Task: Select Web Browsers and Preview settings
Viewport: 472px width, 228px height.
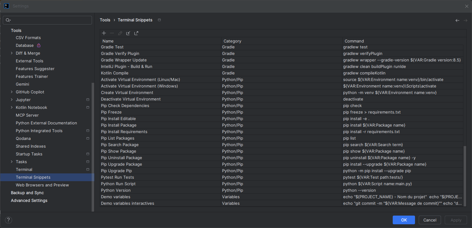Action: pyautogui.click(x=42, y=185)
